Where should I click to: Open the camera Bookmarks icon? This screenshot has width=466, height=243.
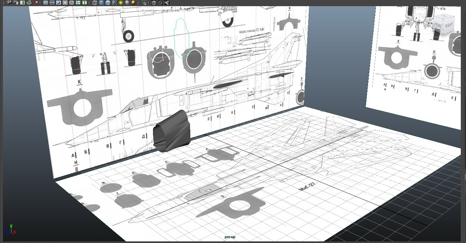tap(22, 3)
